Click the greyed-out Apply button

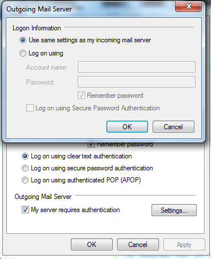point(184,244)
